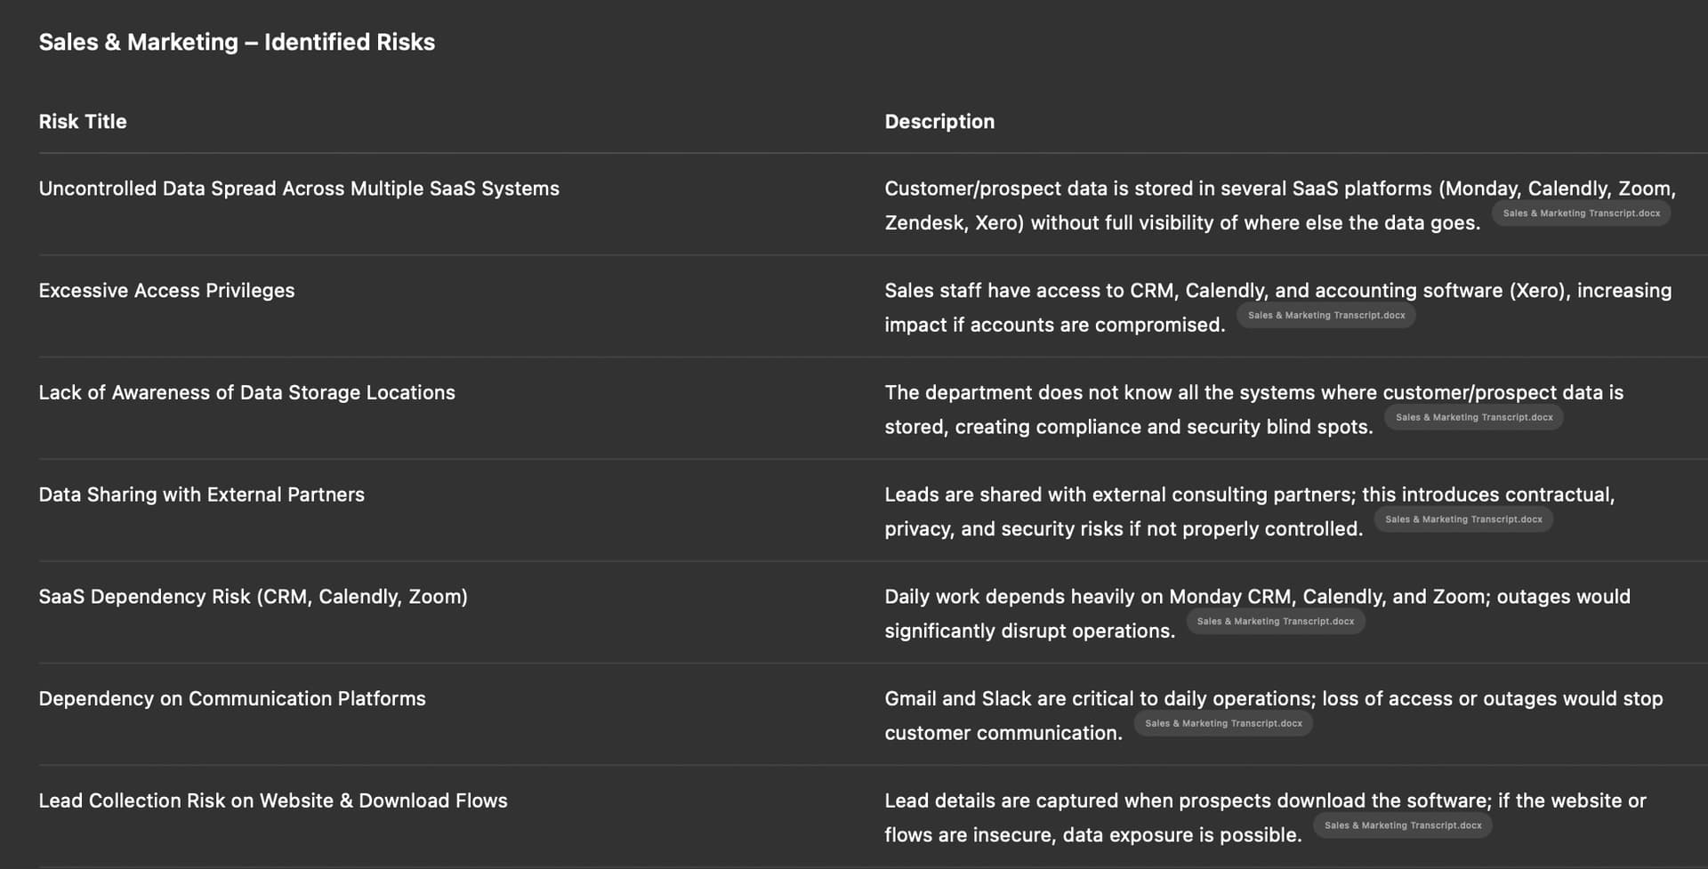Open transcript citation in Excessive Access Privileges row
1708x869 pixels.
[1325, 316]
